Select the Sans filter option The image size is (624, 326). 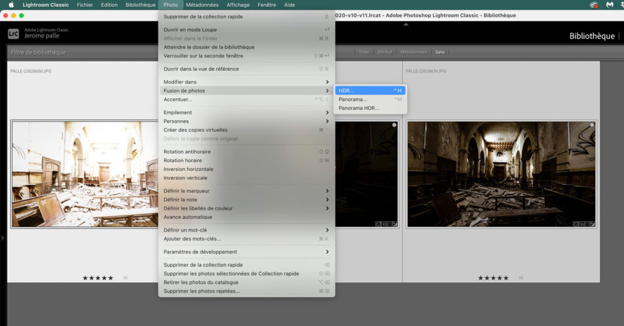[x=439, y=52]
